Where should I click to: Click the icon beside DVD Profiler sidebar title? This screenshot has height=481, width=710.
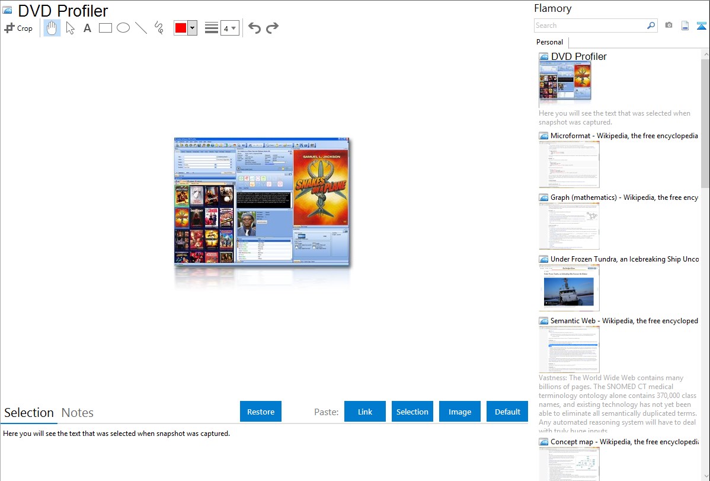click(x=543, y=57)
